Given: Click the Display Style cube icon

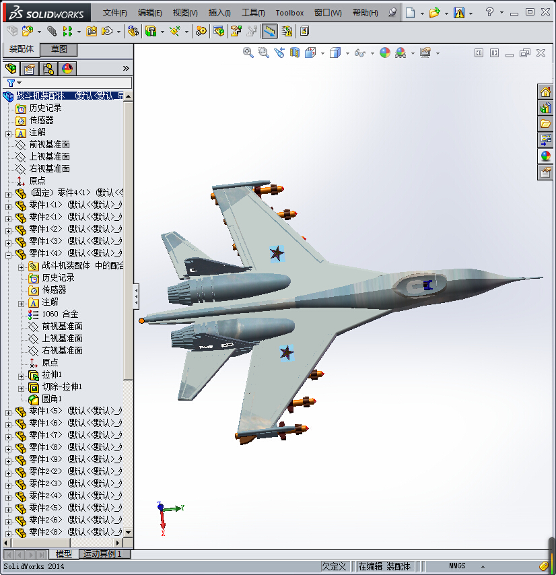Looking at the screenshot, I should (335, 53).
